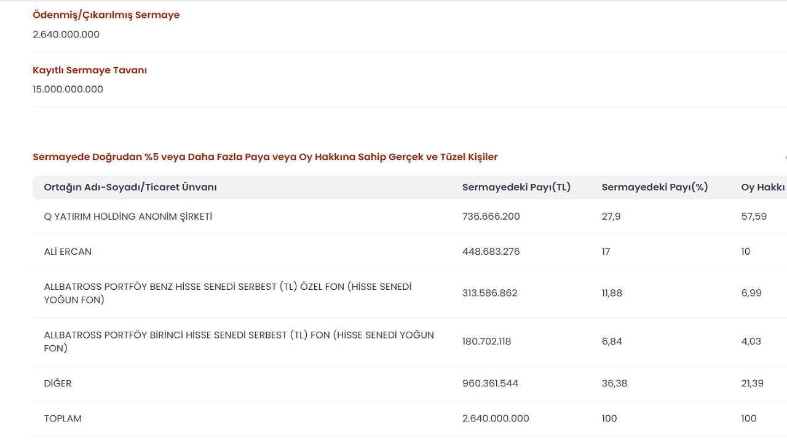
Task: Click the 27,9 percent share cell
Action: click(611, 217)
